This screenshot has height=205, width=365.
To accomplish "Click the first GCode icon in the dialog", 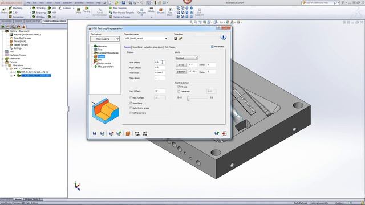I will (x=137, y=133).
